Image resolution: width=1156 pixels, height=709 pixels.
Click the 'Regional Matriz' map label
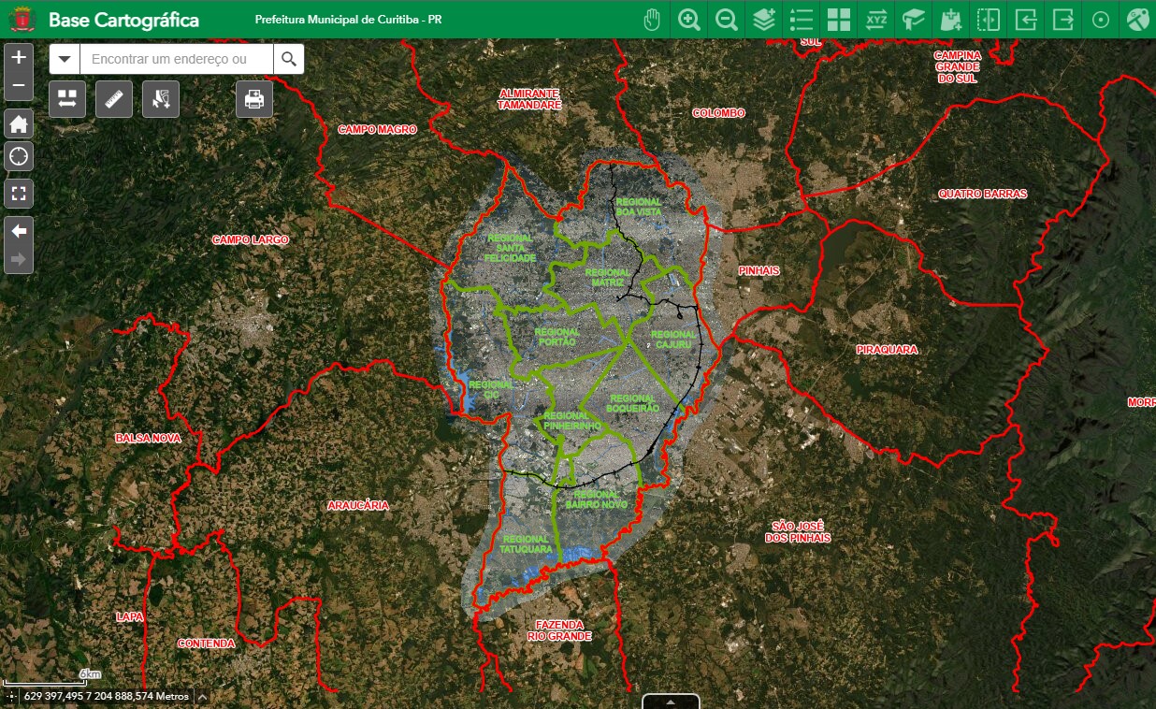coord(608,277)
